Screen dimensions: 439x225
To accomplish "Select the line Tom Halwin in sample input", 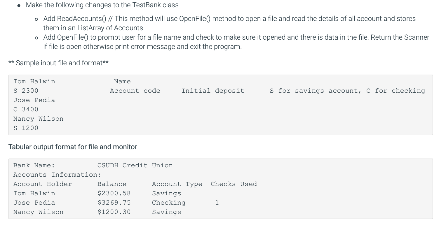I will (34, 81).
